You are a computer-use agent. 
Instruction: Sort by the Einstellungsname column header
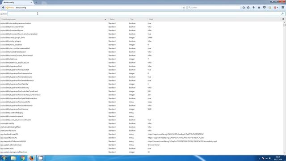[x=54, y=19]
